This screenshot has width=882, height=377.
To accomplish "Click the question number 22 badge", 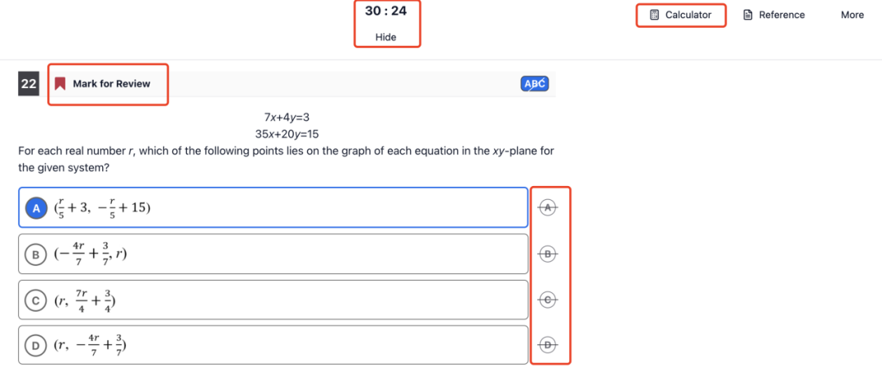I will (29, 84).
